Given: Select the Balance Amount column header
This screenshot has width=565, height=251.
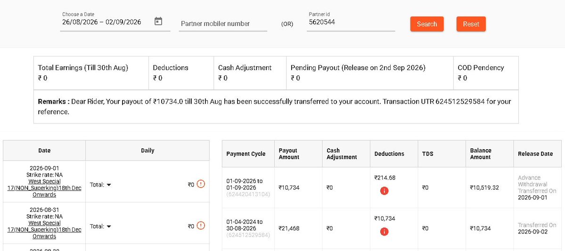Looking at the screenshot, I should point(490,154).
